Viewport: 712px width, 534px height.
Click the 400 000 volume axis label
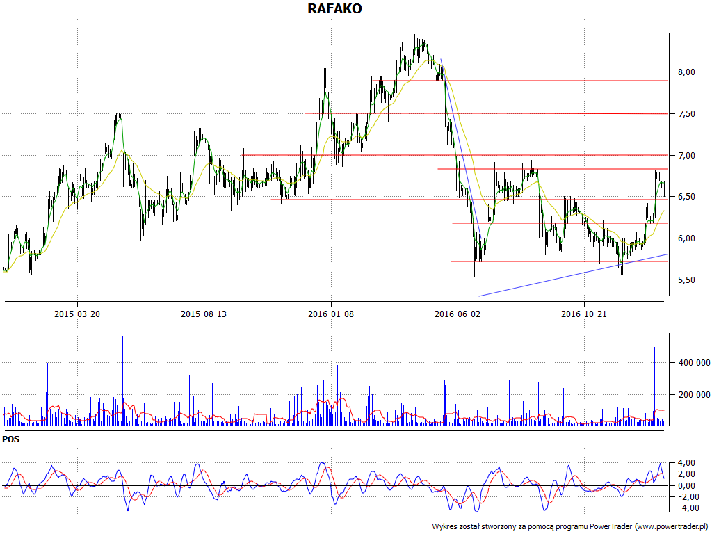coord(695,363)
